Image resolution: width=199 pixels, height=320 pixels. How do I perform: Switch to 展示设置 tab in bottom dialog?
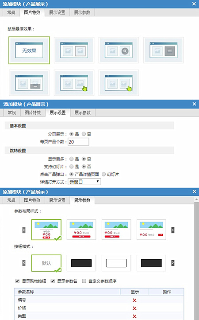[57, 200]
